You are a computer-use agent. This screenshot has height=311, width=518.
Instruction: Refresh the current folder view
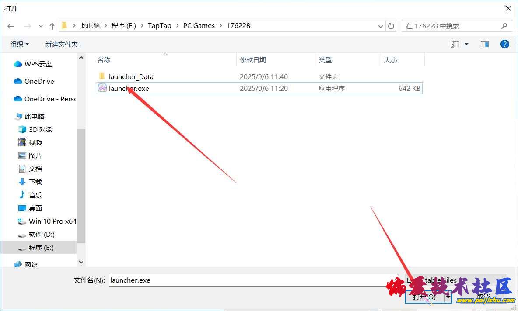click(391, 26)
